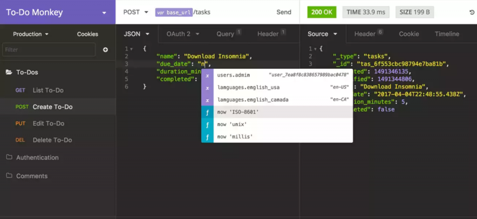Screen dimensions: 477x219
Task: Collapse JSON body at line 1 fold arrow
Action: [132, 49]
